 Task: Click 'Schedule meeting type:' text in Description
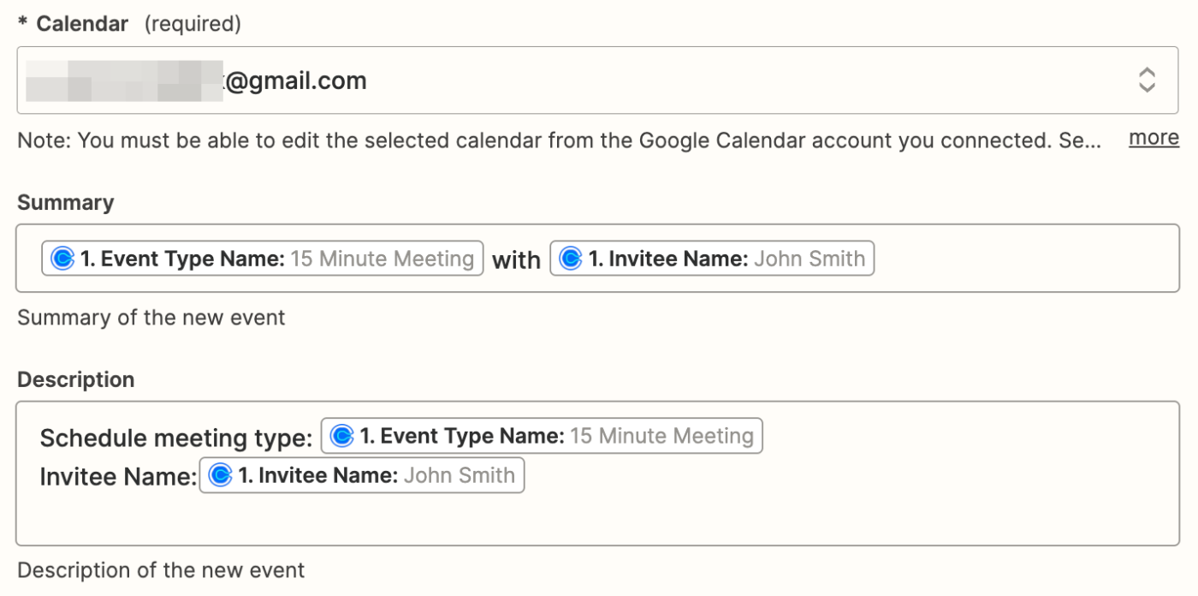[175, 438]
